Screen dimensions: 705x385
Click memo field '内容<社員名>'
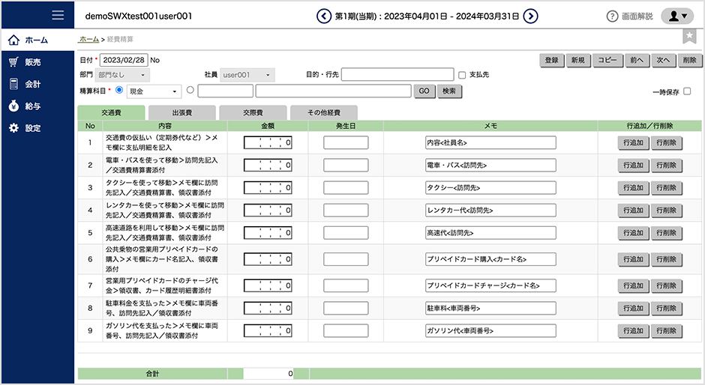click(490, 143)
